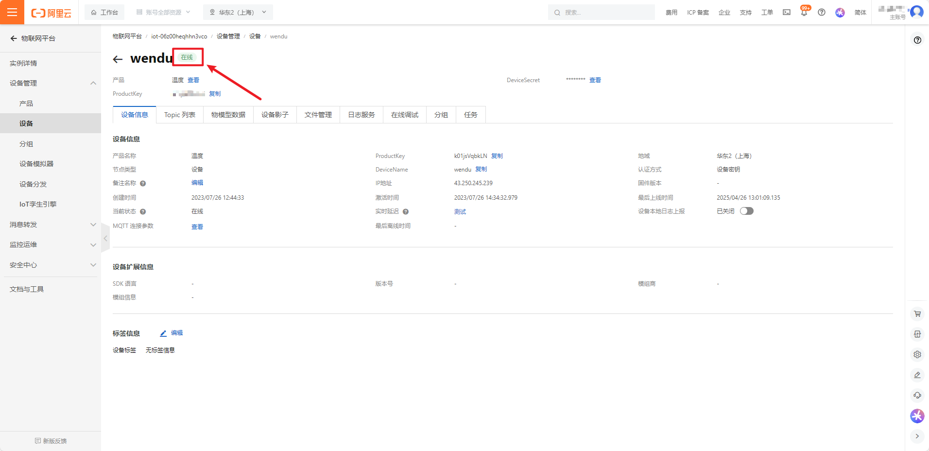Open the API products icon in right sidebar
This screenshot has width=929, height=451.
click(917, 334)
